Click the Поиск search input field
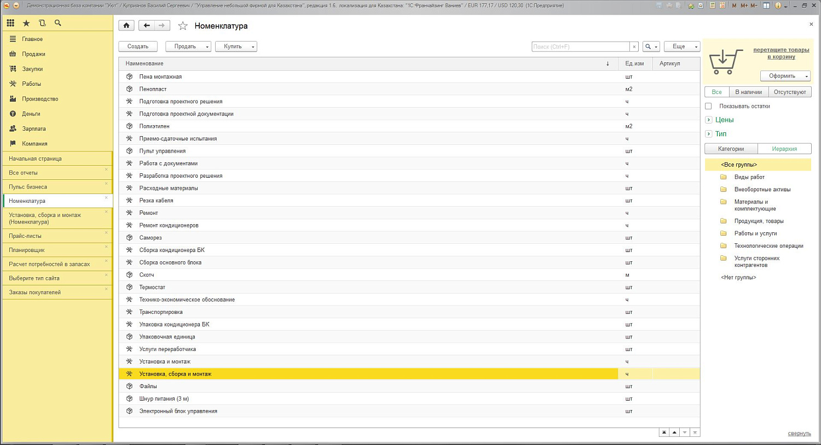Image resolution: width=821 pixels, height=445 pixels. tap(580, 46)
